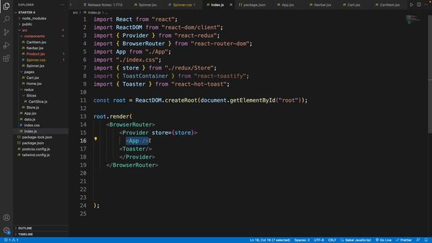
Task: Split the editor with the split icon
Action: pyautogui.click(x=418, y=5)
